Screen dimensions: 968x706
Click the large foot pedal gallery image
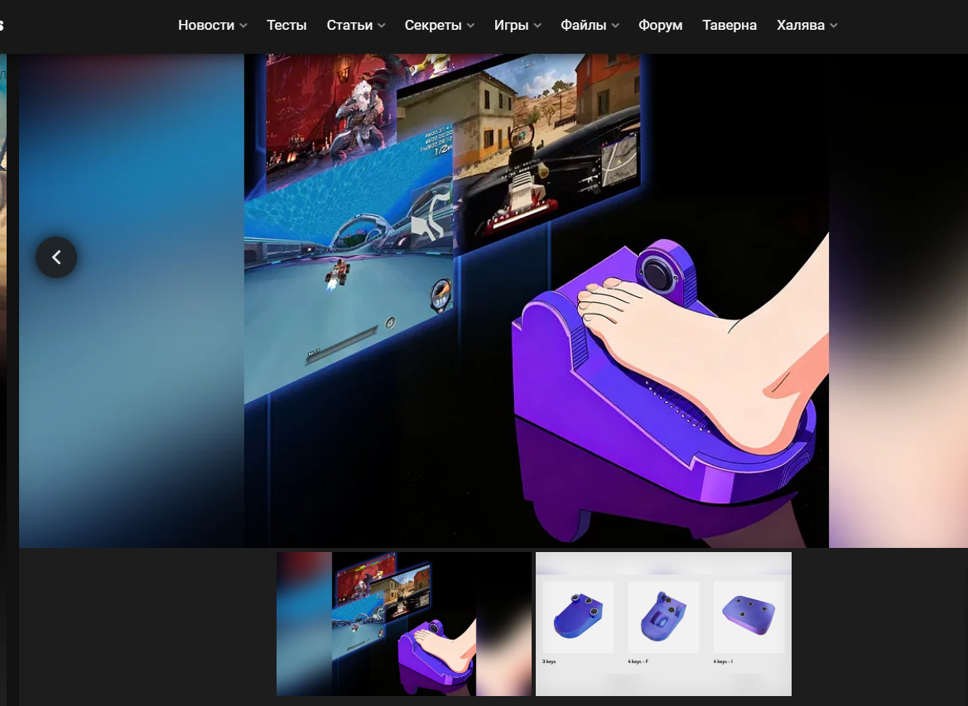(x=536, y=300)
